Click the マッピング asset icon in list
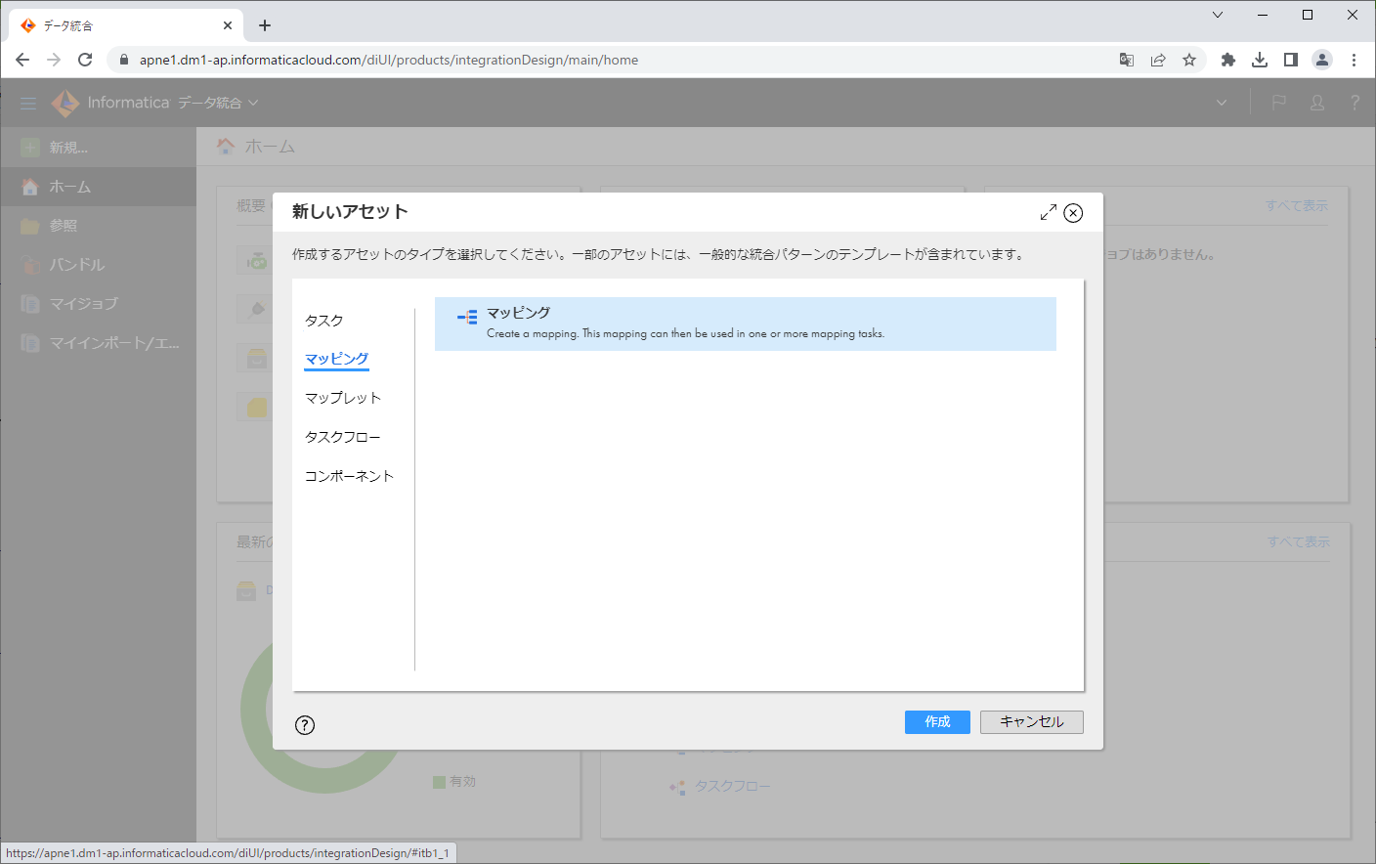Image resolution: width=1376 pixels, height=864 pixels. [467, 317]
